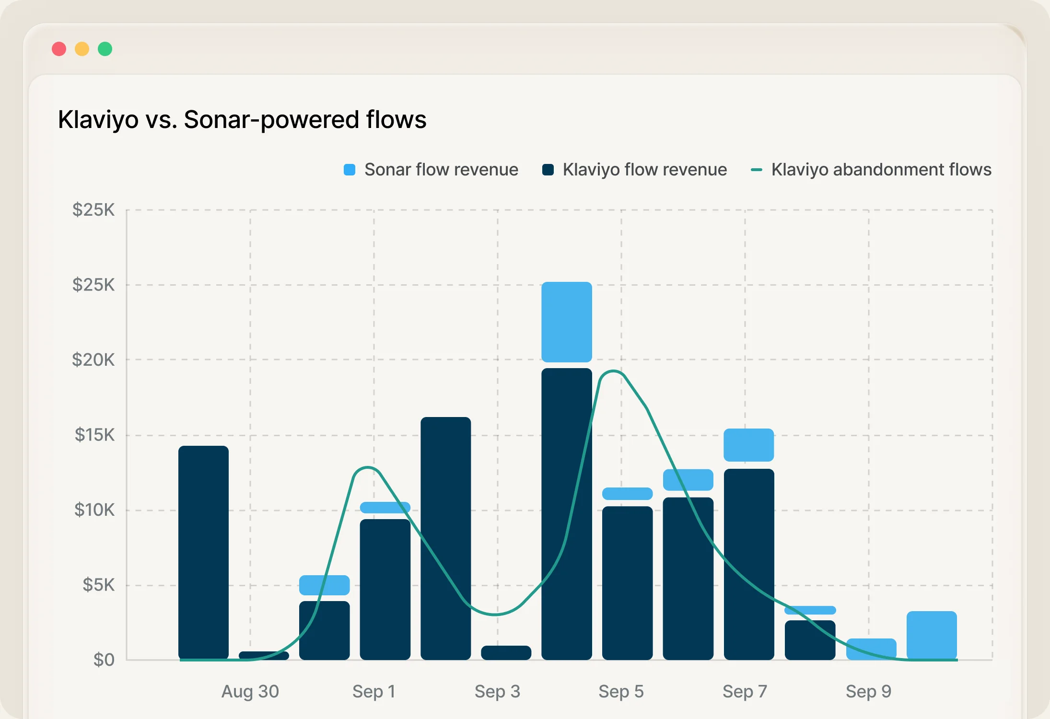Toggle the Klaviyo flow revenue legend label
The width and height of the screenshot is (1050, 719).
click(645, 170)
